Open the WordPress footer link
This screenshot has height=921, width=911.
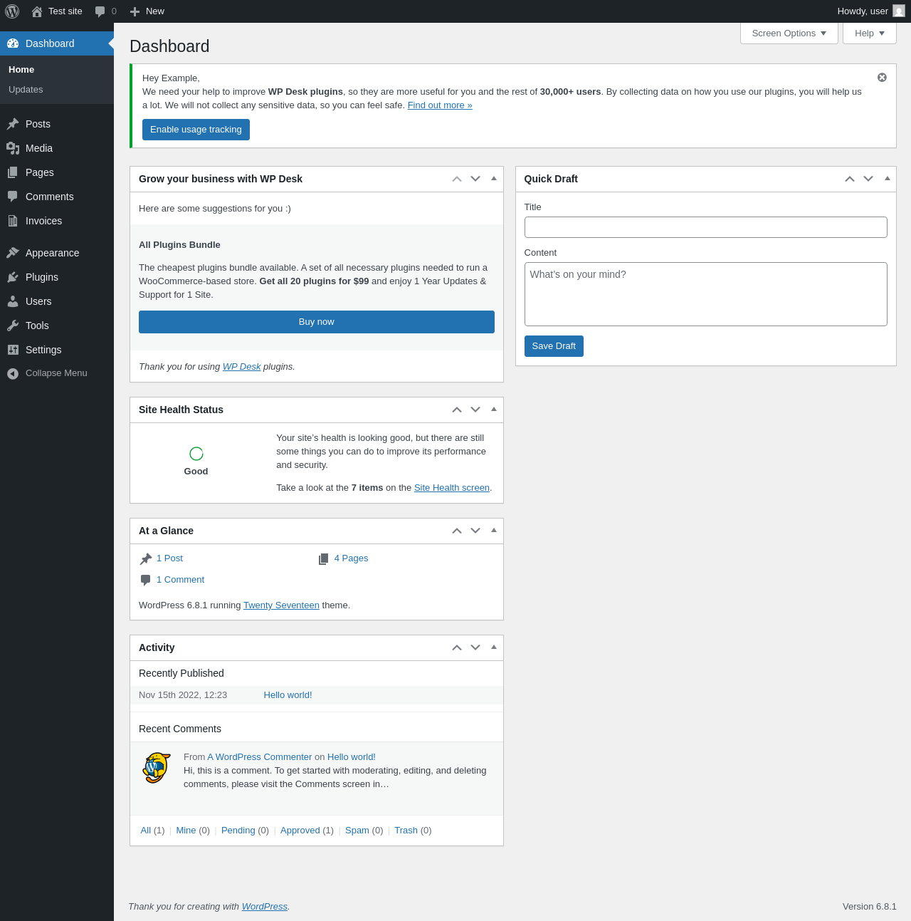click(265, 907)
